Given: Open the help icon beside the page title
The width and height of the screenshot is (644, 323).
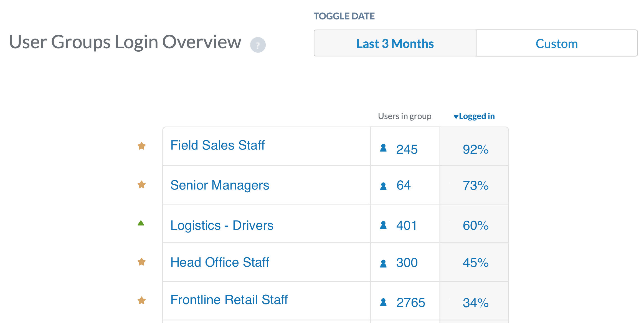Looking at the screenshot, I should 258,45.
